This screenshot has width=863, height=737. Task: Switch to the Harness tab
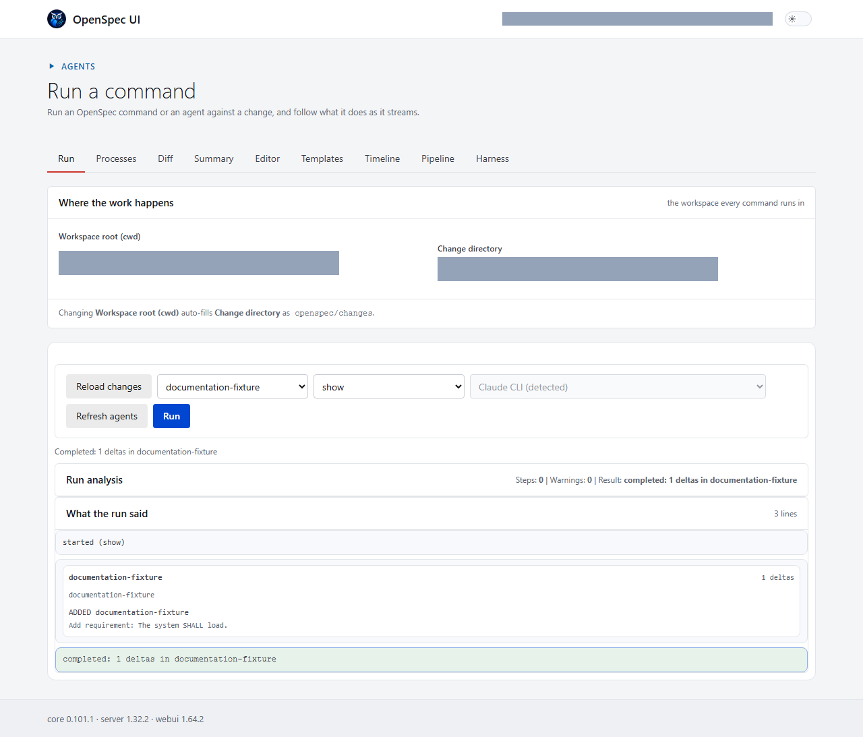(x=492, y=158)
